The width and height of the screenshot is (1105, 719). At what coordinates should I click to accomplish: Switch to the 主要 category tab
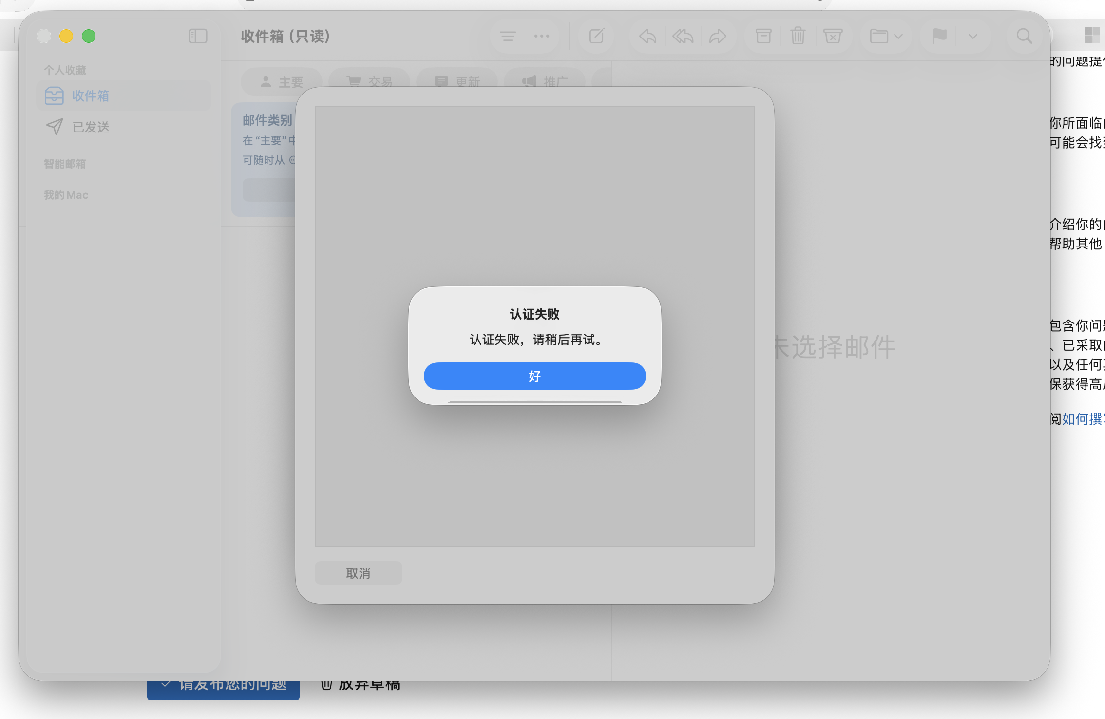[x=281, y=82]
